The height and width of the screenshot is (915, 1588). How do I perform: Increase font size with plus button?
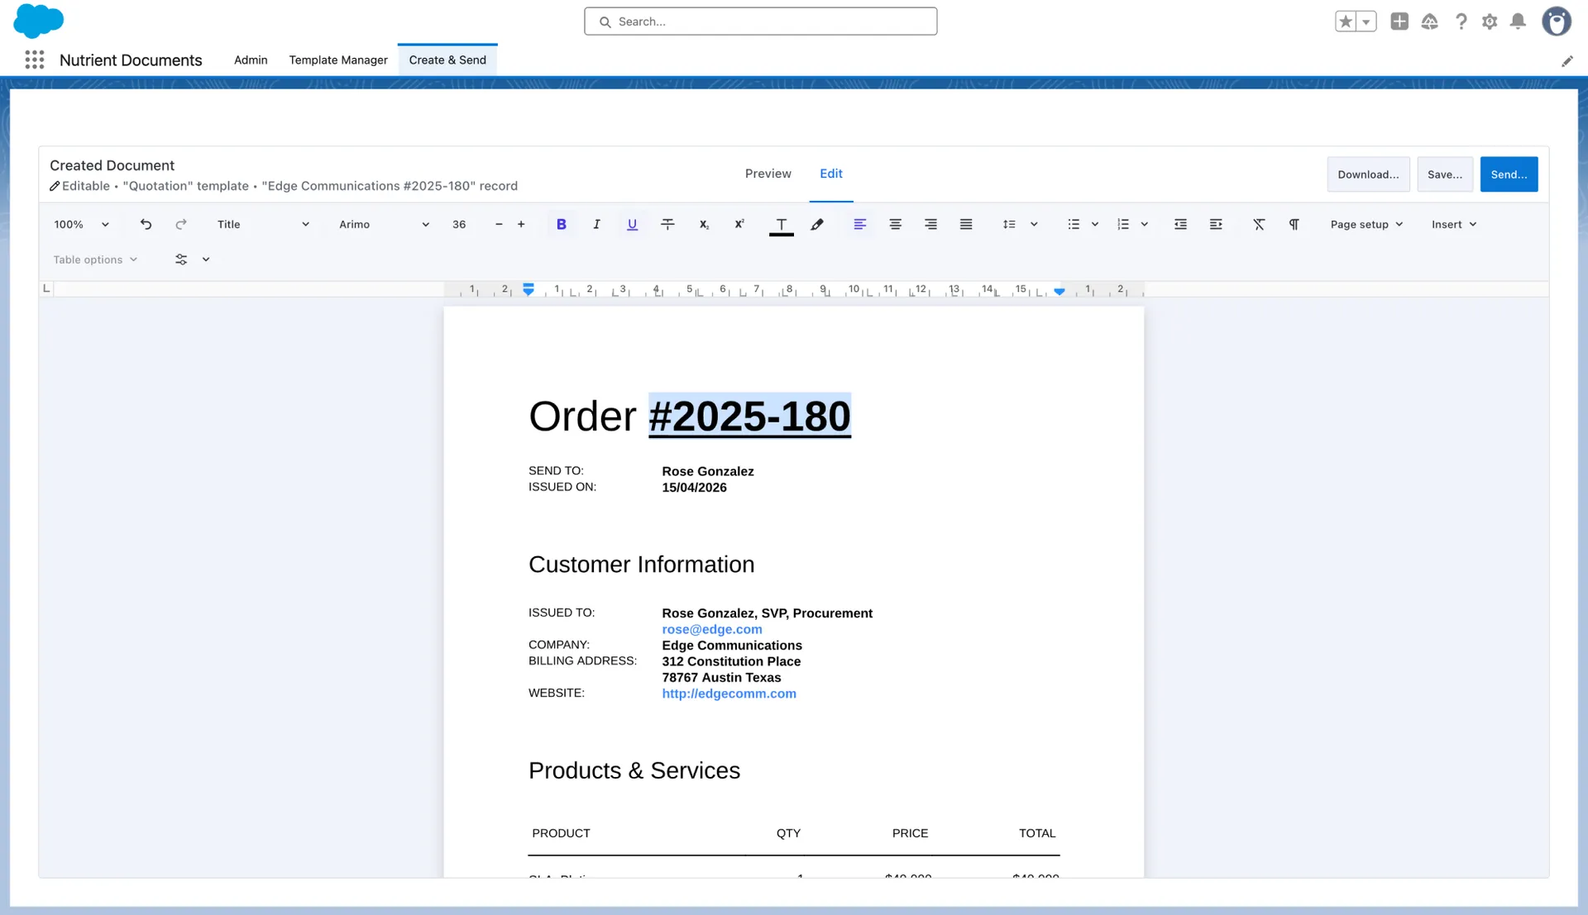point(521,224)
